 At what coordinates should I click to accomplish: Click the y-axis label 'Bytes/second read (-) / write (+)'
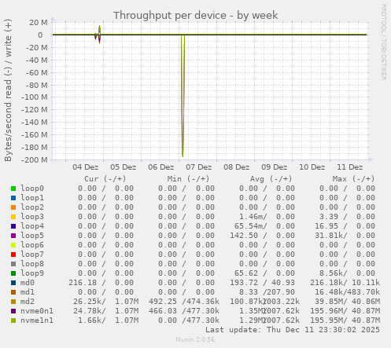coord(8,90)
